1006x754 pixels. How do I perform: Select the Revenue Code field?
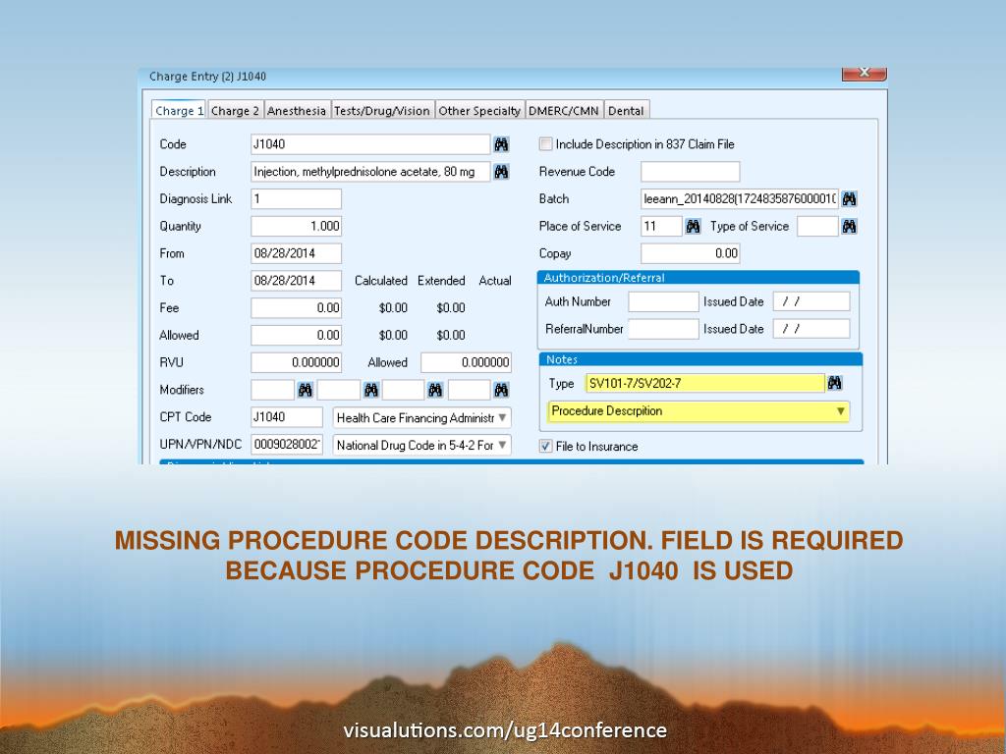point(691,172)
